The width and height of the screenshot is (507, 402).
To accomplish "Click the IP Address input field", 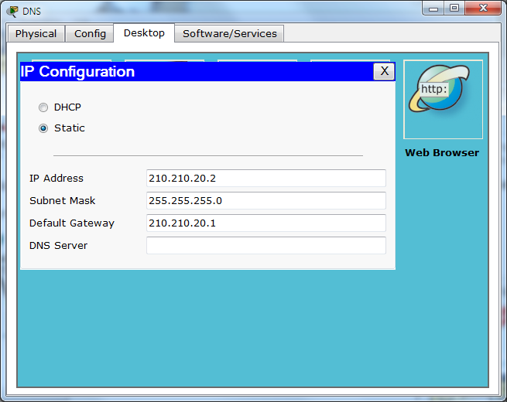I will click(x=266, y=179).
